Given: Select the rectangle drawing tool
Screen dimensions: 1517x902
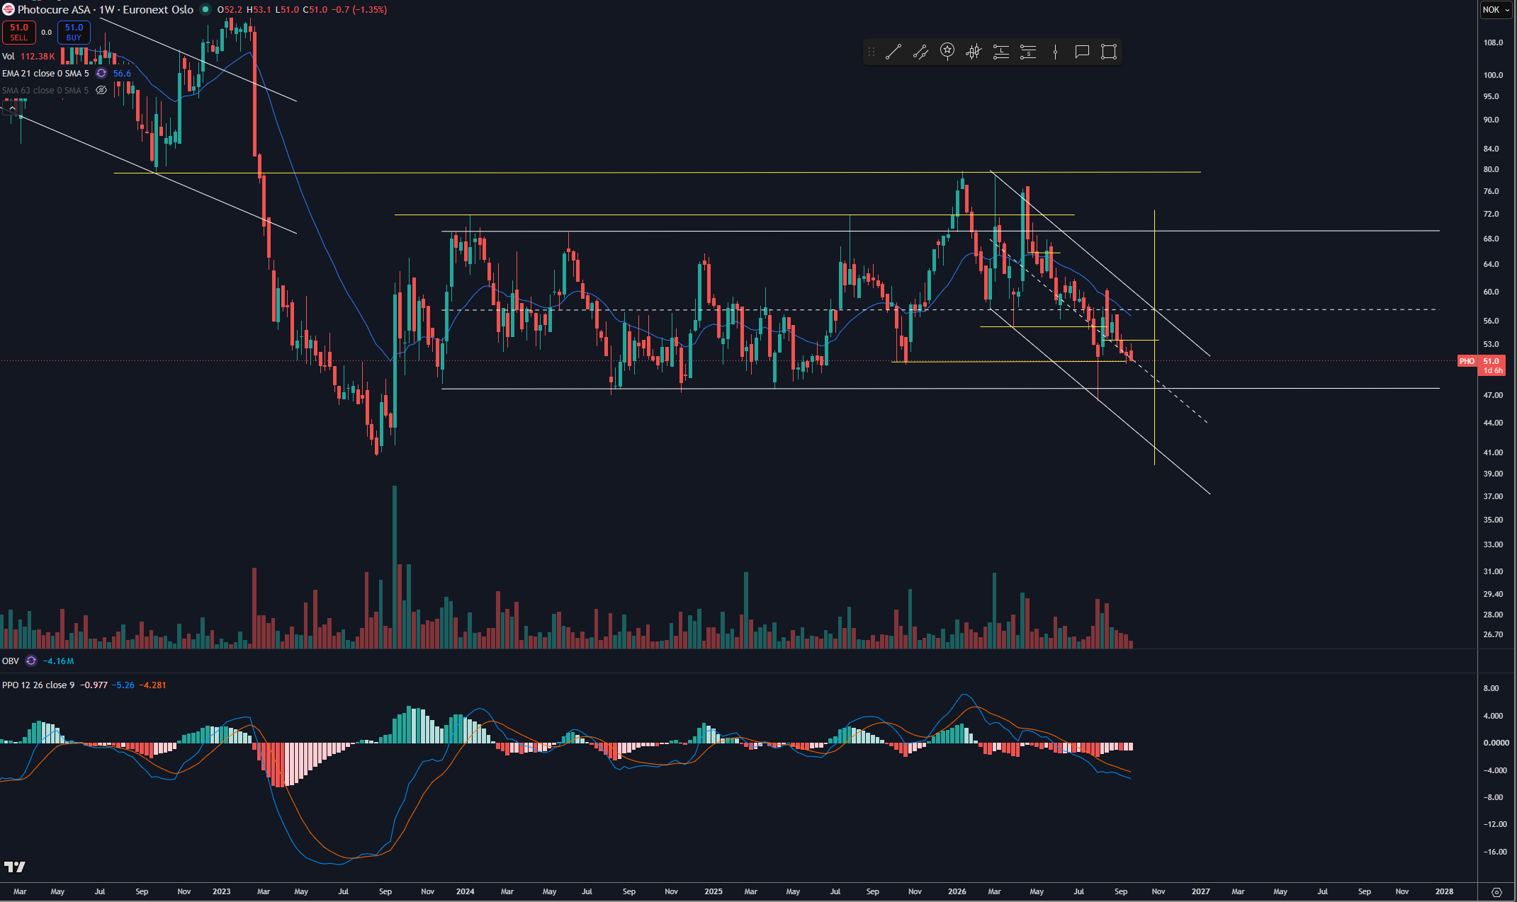Looking at the screenshot, I should click(1109, 52).
